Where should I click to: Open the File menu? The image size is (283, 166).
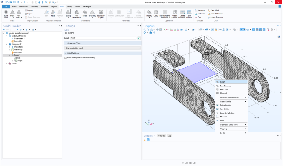(x=6, y=6)
